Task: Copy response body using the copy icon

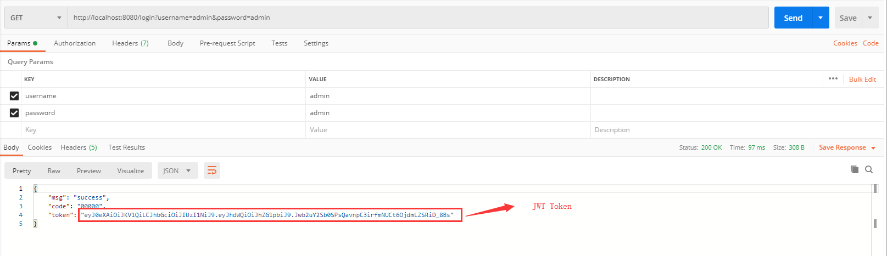Action: tap(854, 169)
